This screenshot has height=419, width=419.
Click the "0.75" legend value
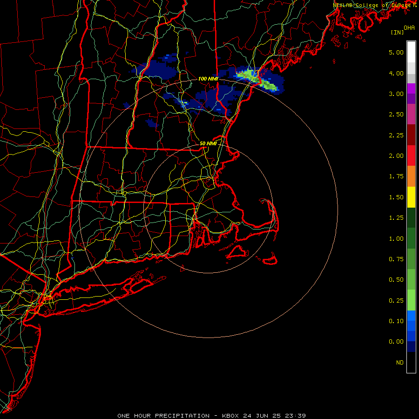(x=396, y=259)
